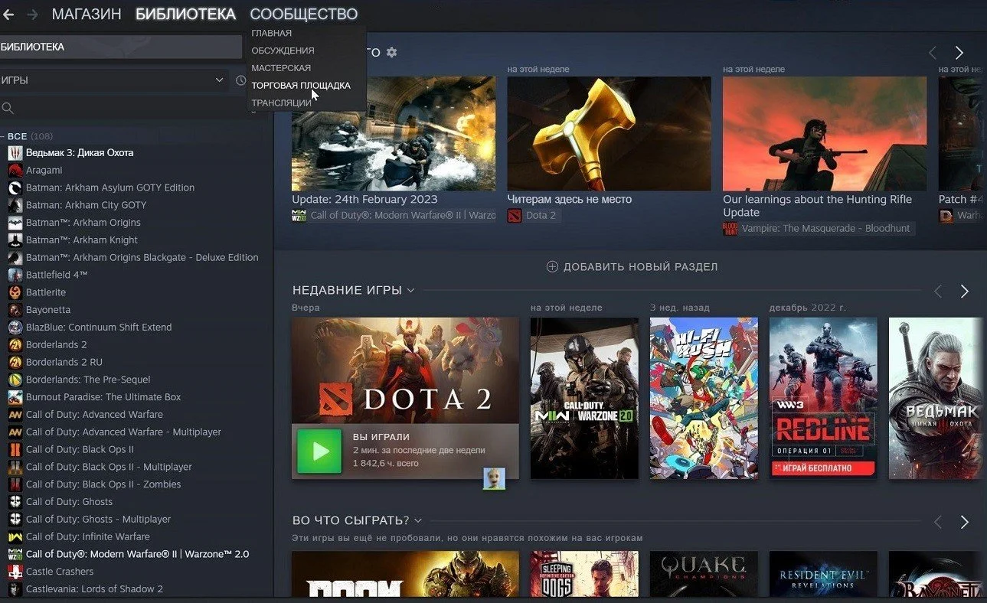
Task: Open the Hunting Rifle Update news image
Action: tap(825, 134)
